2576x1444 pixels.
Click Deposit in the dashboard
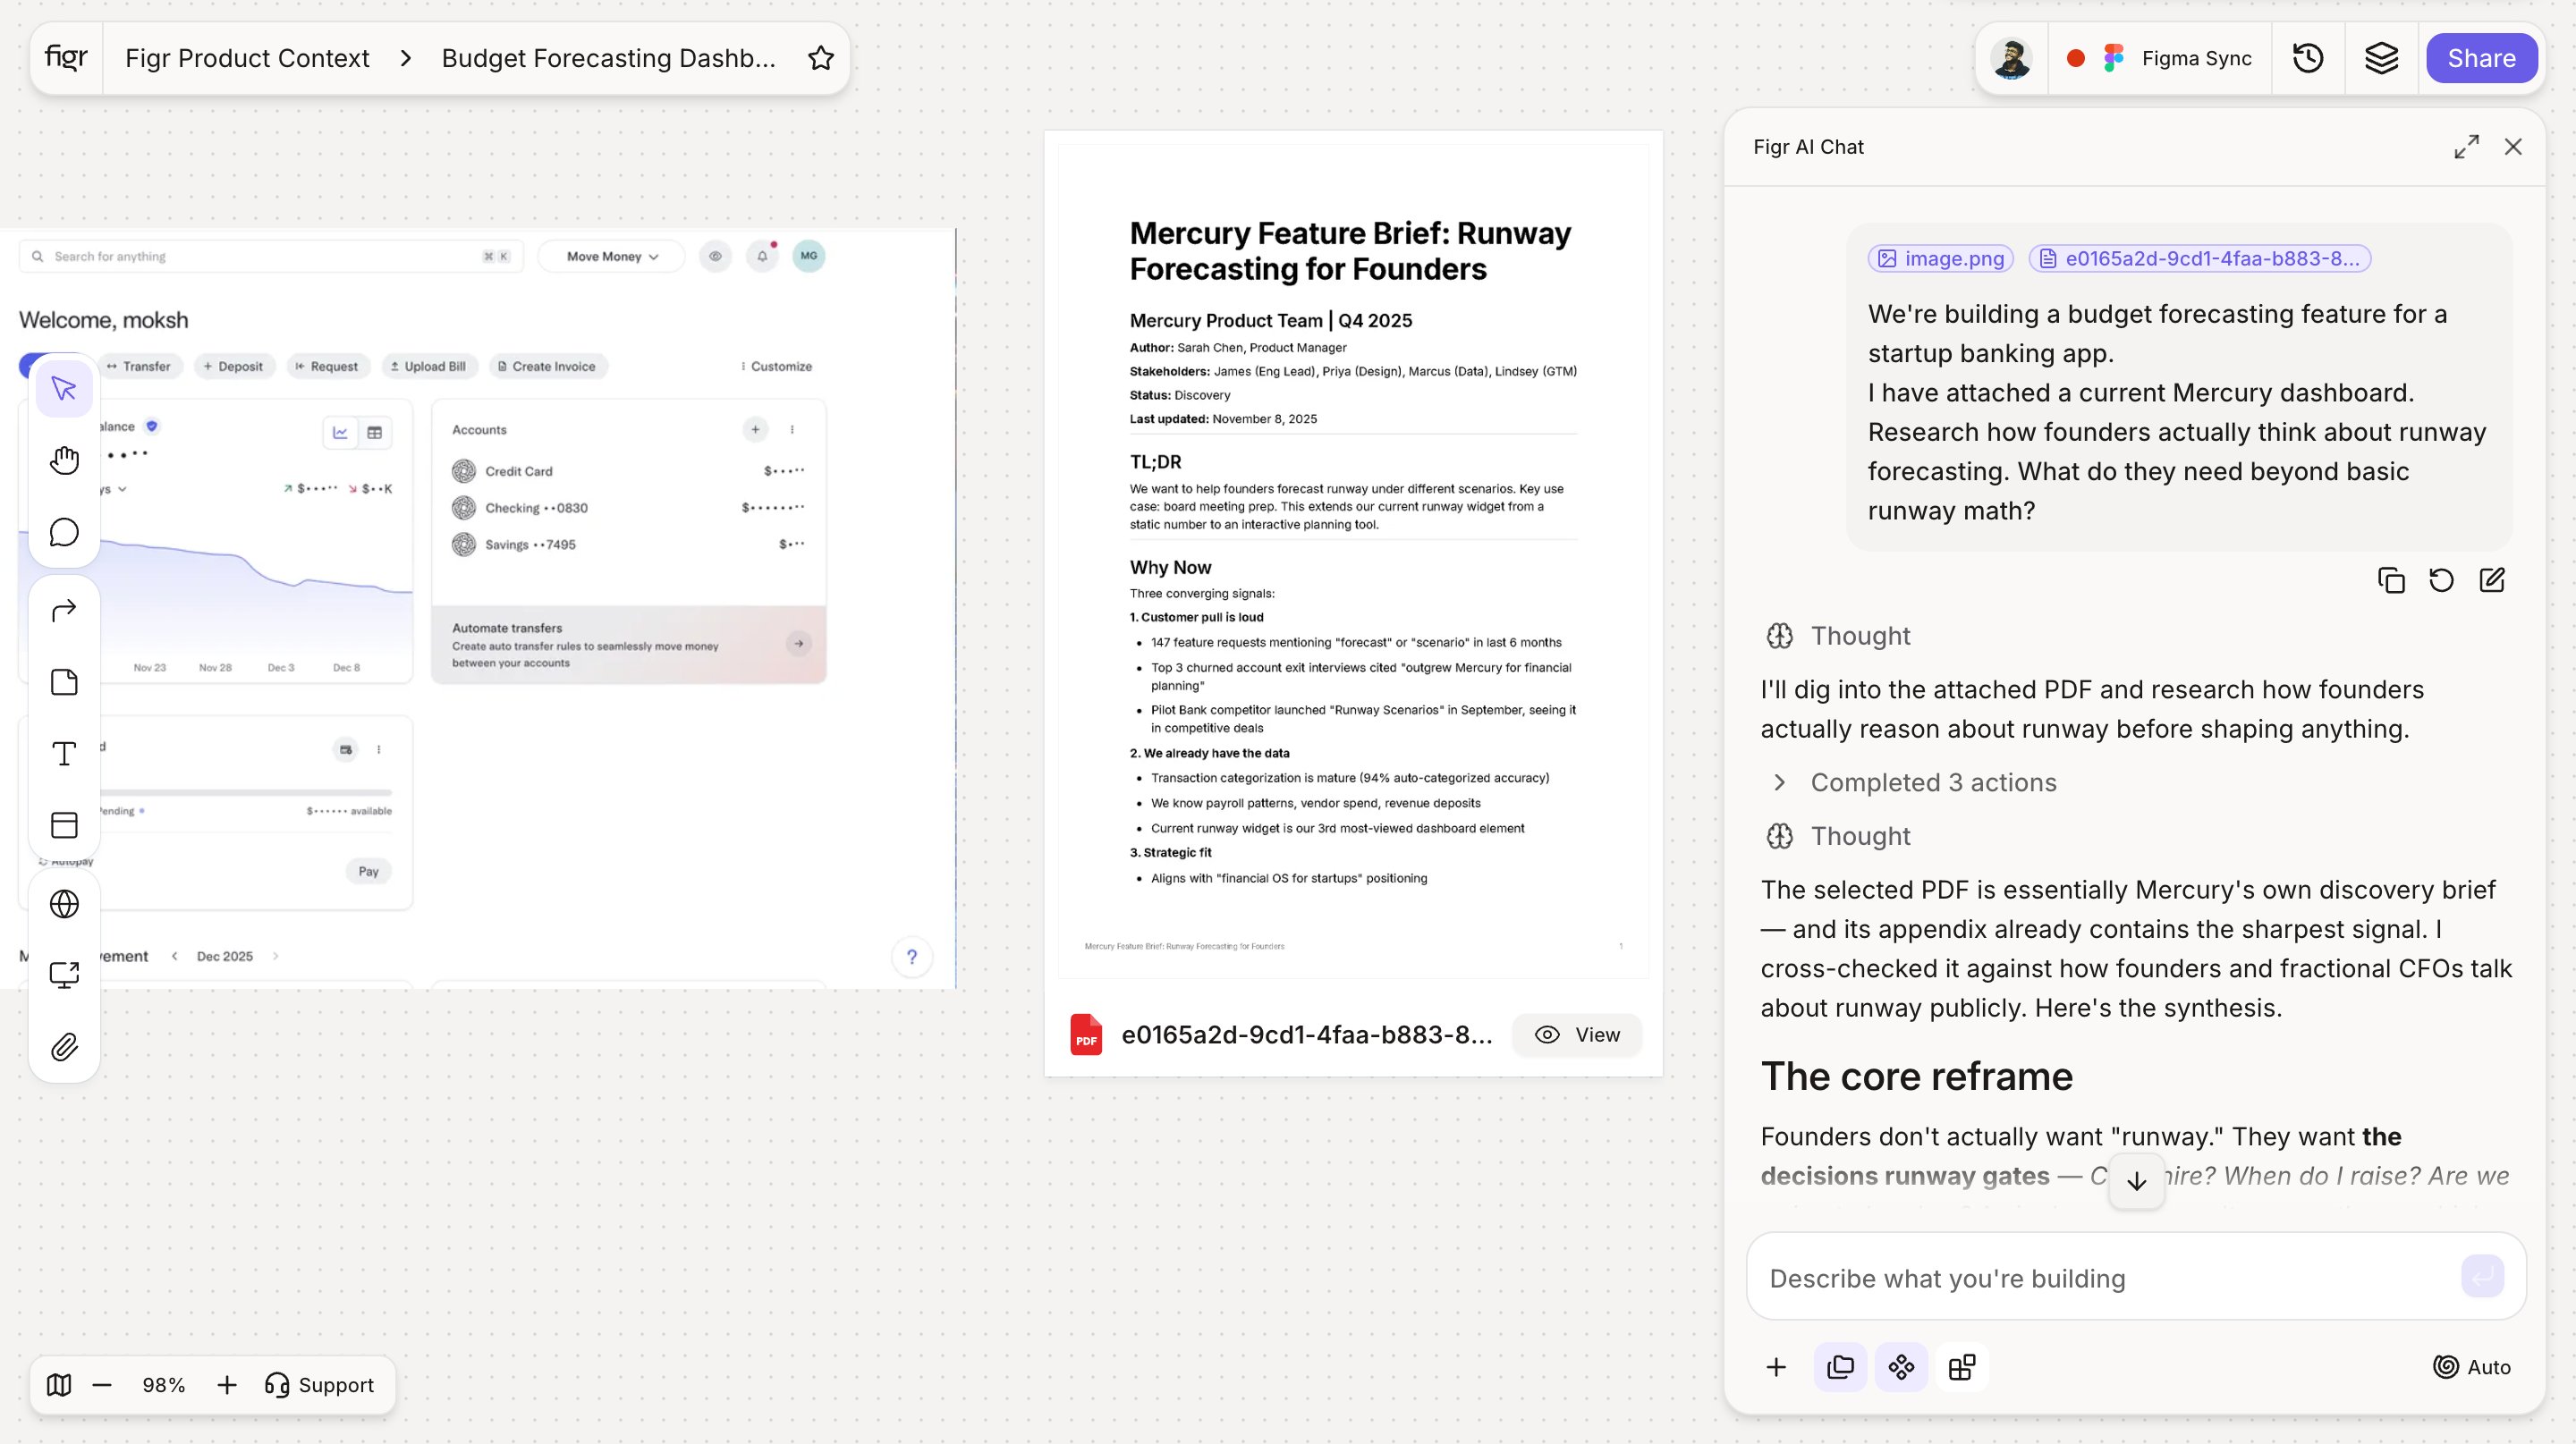coord(233,367)
